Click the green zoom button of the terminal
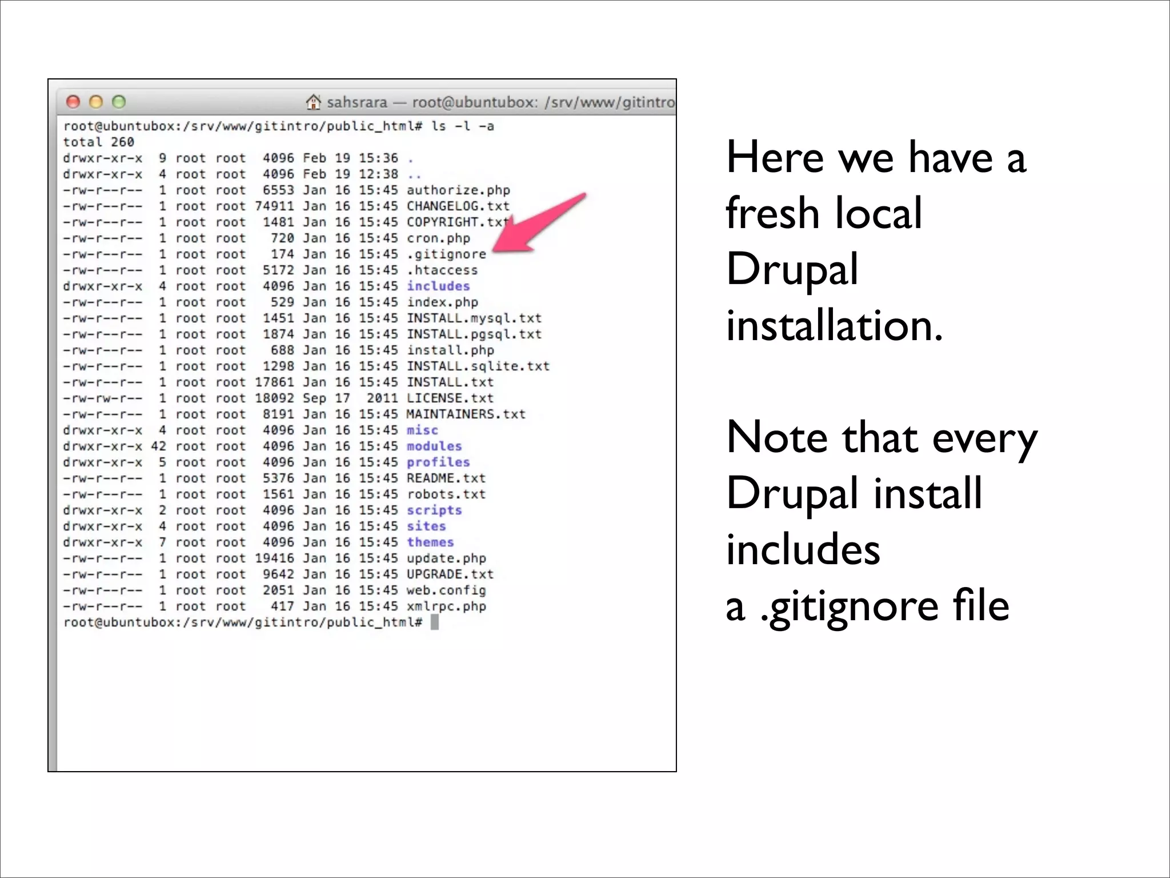The height and width of the screenshot is (878, 1170). click(x=119, y=102)
